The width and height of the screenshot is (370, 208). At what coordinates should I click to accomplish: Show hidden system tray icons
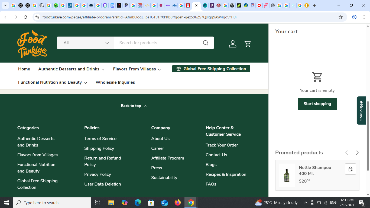pyautogui.click(x=306, y=203)
